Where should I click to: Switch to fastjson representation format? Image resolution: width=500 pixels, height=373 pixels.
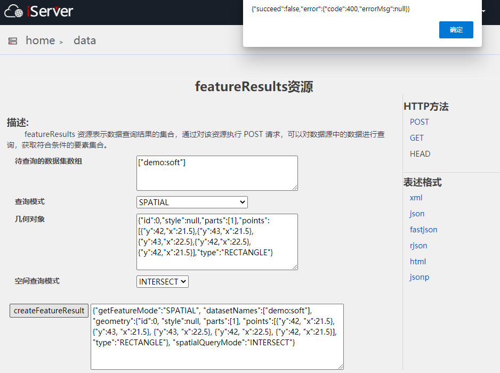tap(423, 230)
